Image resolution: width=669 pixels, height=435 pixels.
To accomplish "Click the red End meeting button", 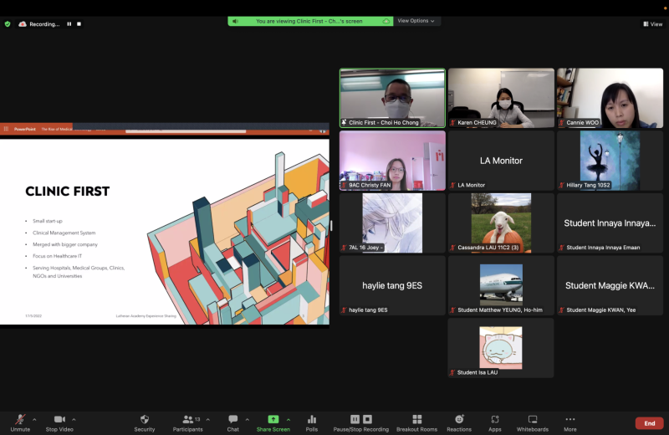I will 650,423.
